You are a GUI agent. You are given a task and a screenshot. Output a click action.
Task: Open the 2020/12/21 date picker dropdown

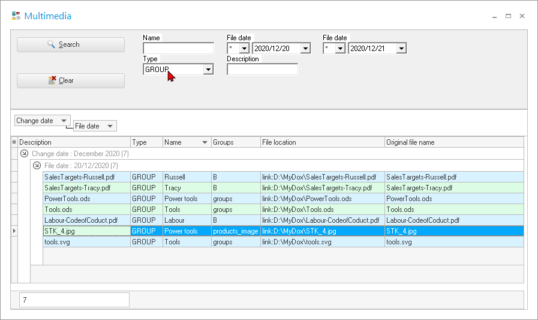coord(401,49)
